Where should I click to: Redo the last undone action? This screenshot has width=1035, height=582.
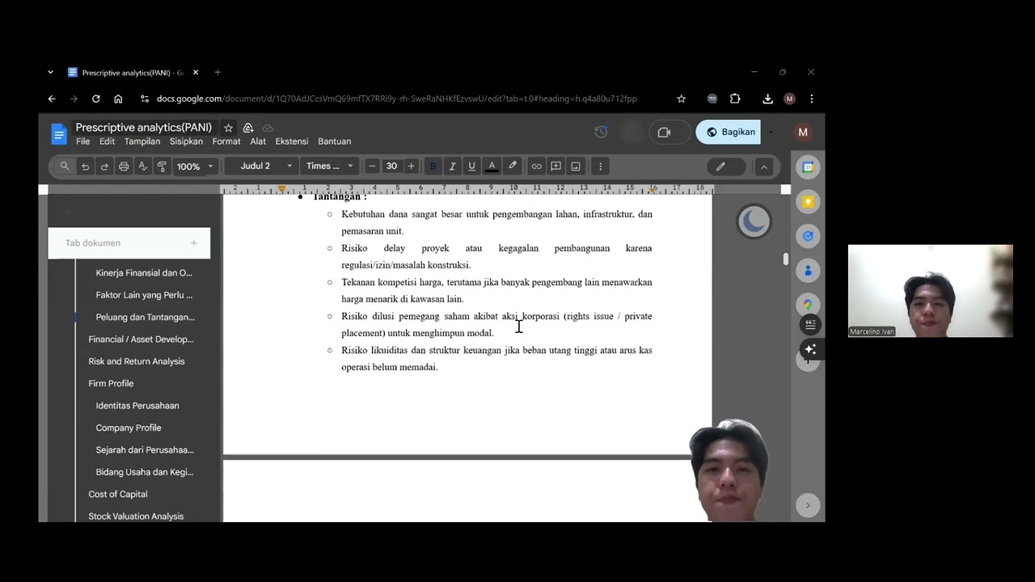pyautogui.click(x=104, y=167)
